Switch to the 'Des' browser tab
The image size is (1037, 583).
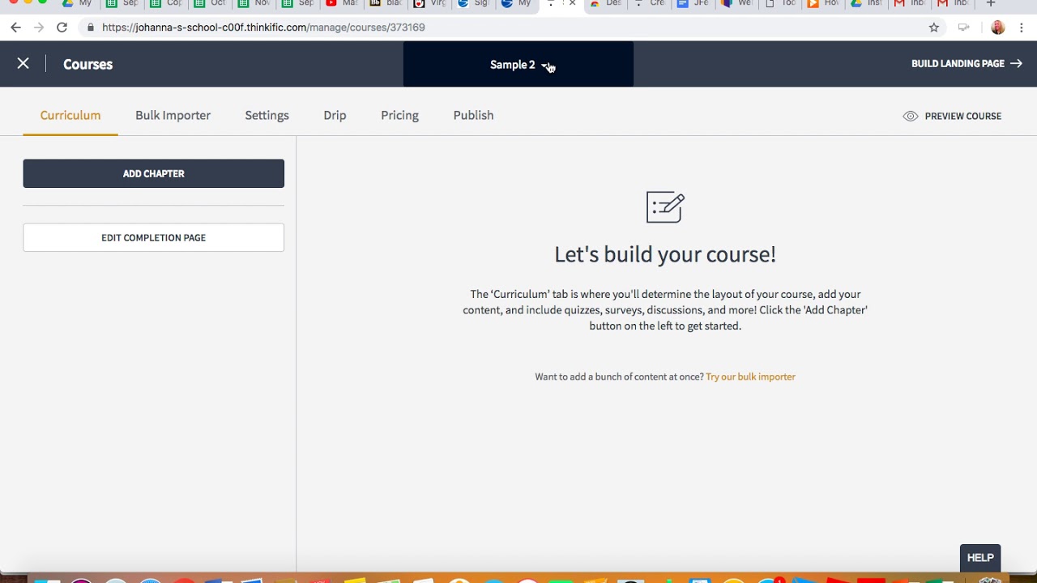(604, 3)
